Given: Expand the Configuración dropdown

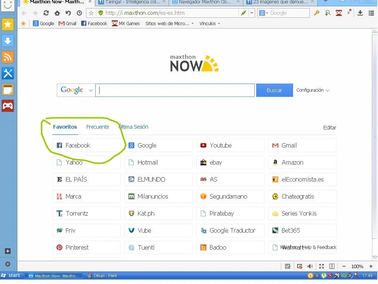Looking at the screenshot, I should pos(313,90).
